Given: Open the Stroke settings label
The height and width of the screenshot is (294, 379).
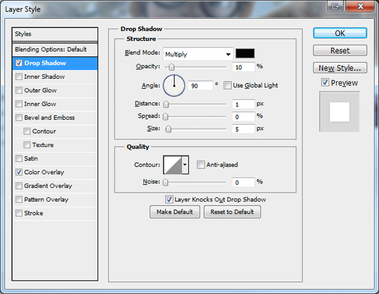Looking at the screenshot, I should point(33,213).
